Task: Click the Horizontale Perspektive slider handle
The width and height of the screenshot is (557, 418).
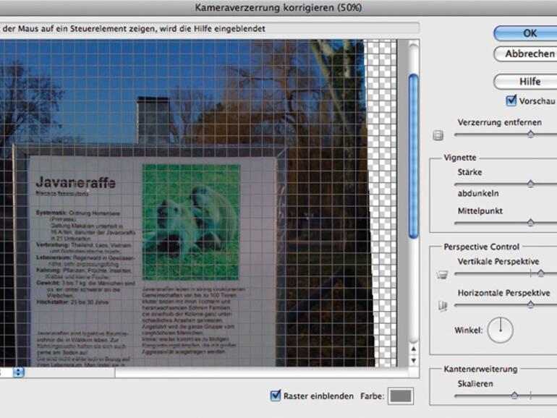Action: pos(530,304)
